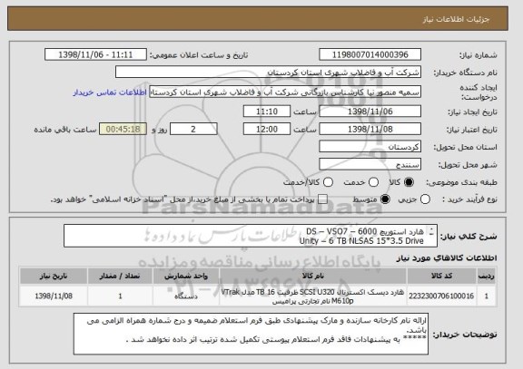
Task: Click the remaining days field showing 2
Action: (x=193, y=129)
